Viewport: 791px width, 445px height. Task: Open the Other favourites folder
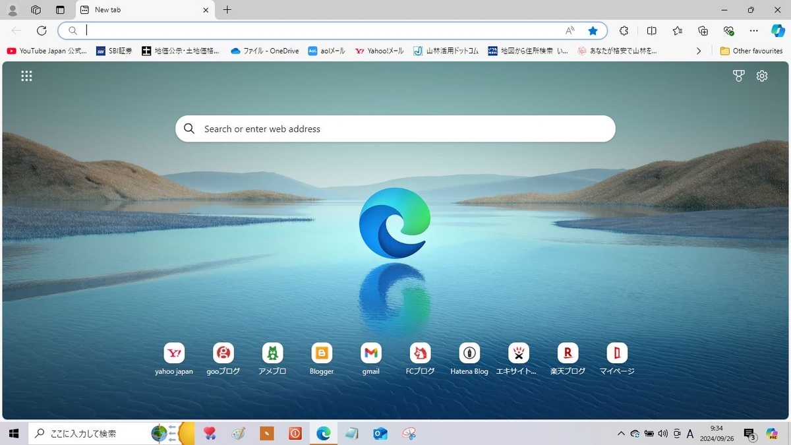[751, 51]
